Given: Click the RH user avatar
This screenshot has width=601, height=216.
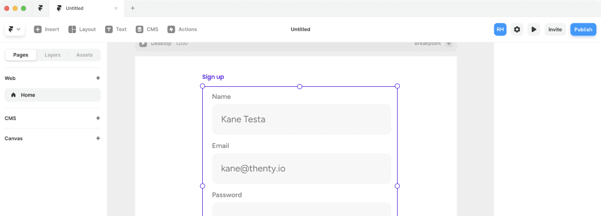Looking at the screenshot, I should tap(500, 30).
